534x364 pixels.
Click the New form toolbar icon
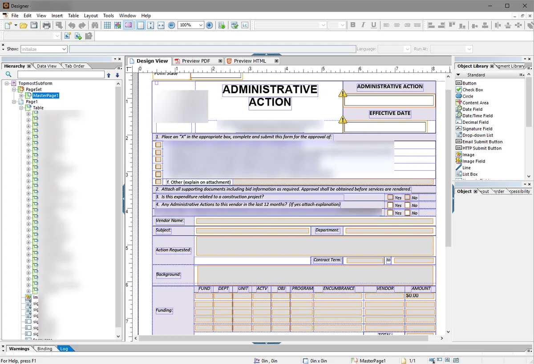(x=8, y=25)
